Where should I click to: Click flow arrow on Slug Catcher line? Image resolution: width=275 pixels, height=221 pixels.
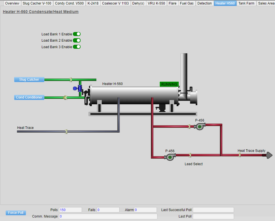pyautogui.click(x=70, y=80)
